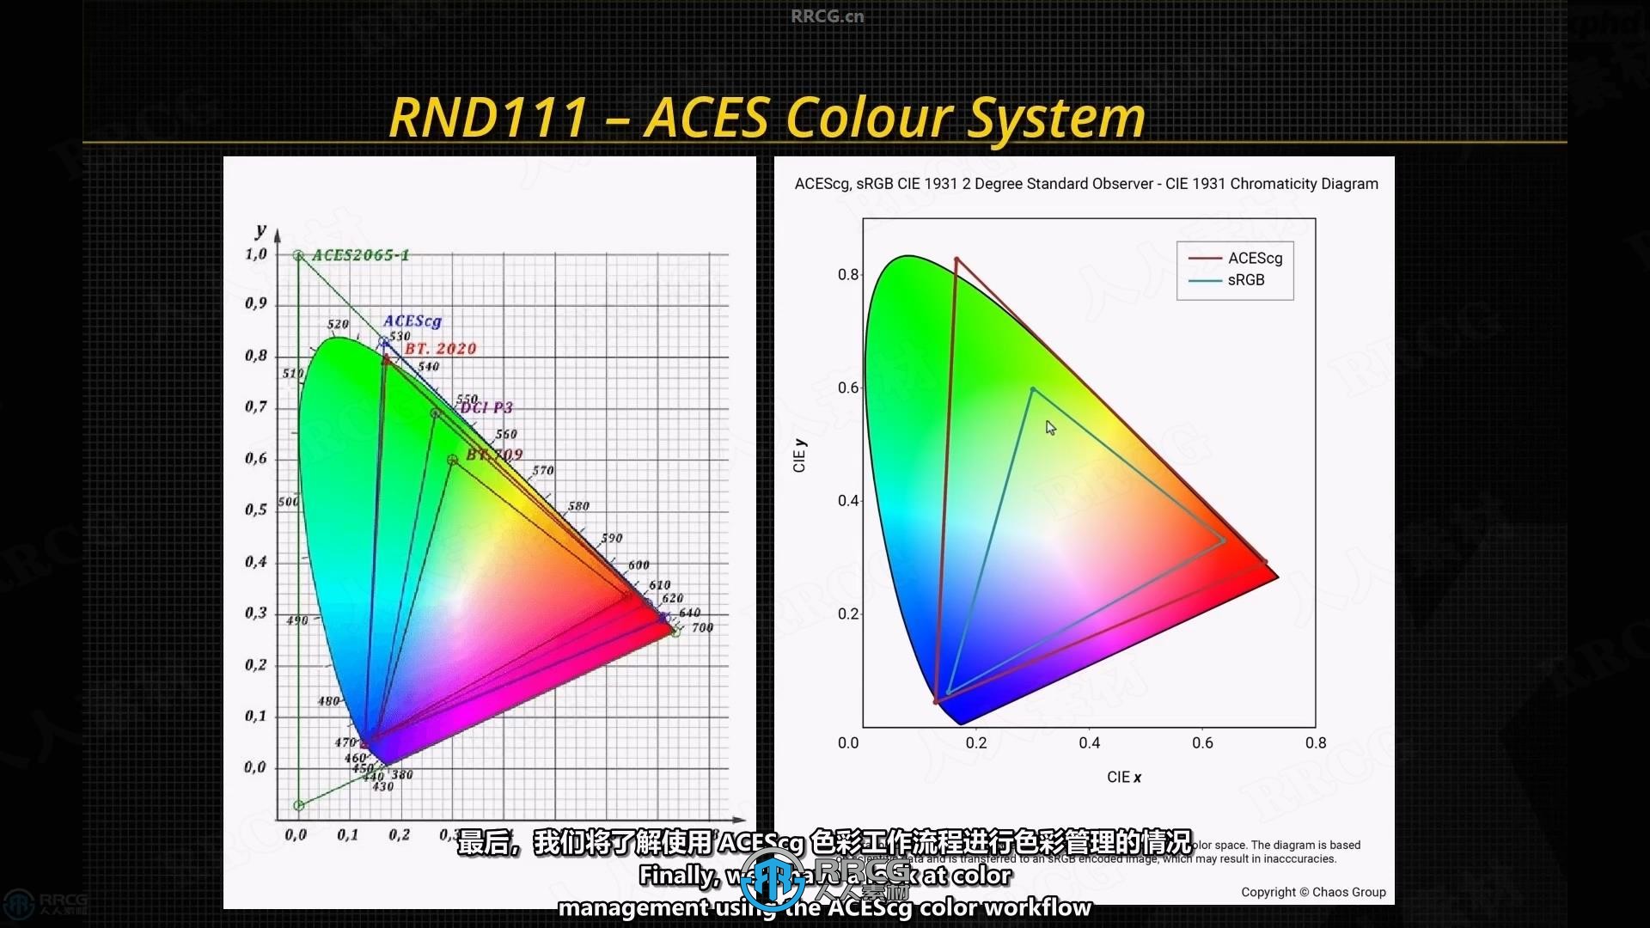Viewport: 1650px width, 928px height.
Task: Click the 570 wavelength label
Action: pos(543,470)
